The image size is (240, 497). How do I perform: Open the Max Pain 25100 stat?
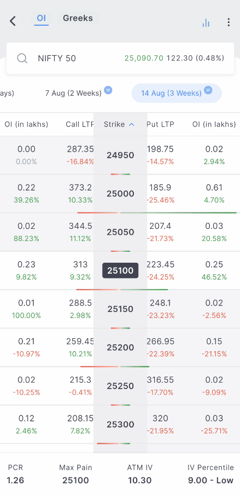point(75,474)
